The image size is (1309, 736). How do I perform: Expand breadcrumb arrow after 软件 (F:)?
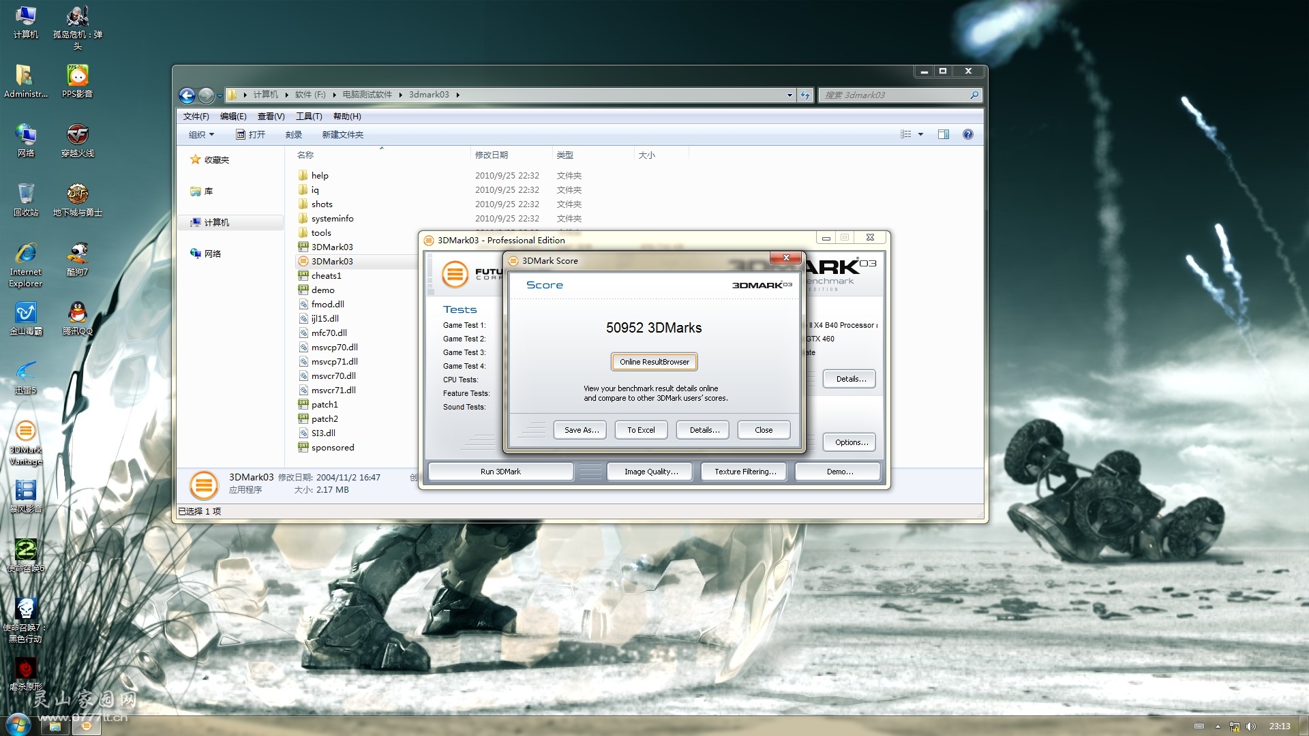coord(334,95)
